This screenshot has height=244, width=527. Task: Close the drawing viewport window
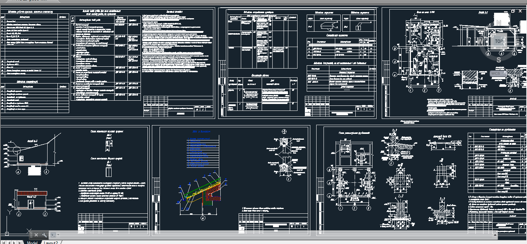pyautogui.click(x=520, y=11)
